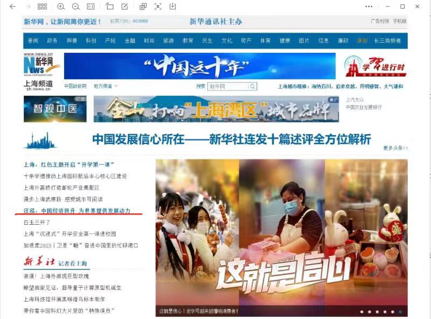Open the 白玉兰开了 news link

[x=37, y=222]
